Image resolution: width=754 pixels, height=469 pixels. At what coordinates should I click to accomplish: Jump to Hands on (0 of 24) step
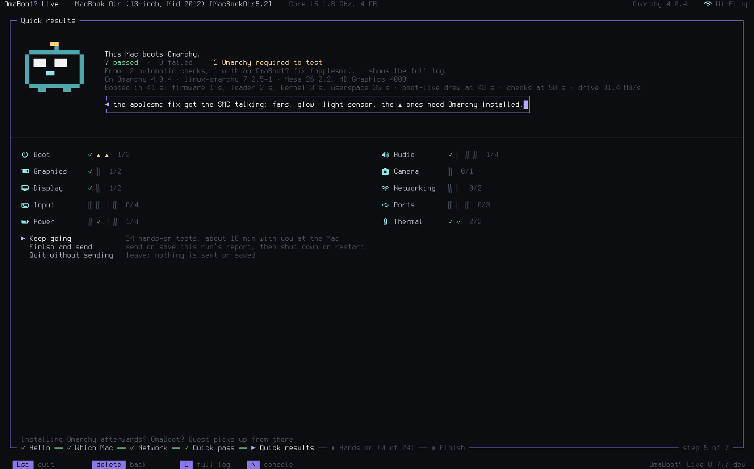(x=373, y=448)
